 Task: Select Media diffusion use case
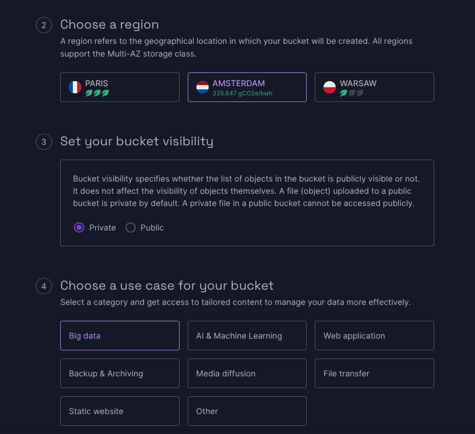coord(247,373)
